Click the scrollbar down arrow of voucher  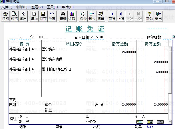click(170, 122)
